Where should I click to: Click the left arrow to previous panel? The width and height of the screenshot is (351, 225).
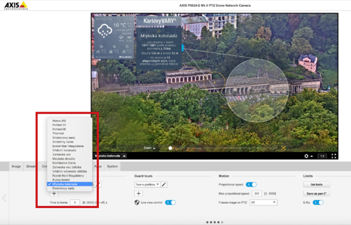4,198
